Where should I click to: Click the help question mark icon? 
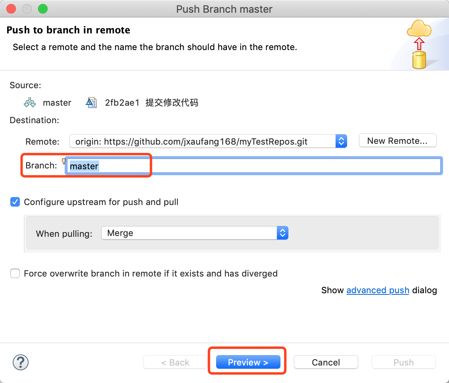[x=21, y=362]
